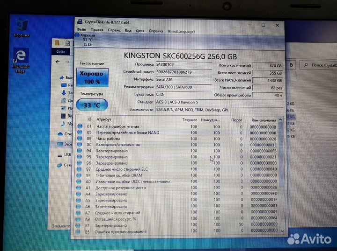Click the blue status icon for attribute 01
Viewport: 337px width, 251px height.
tap(79, 127)
